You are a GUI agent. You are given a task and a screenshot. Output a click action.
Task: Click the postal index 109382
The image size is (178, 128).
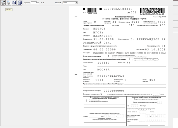(x=103, y=63)
